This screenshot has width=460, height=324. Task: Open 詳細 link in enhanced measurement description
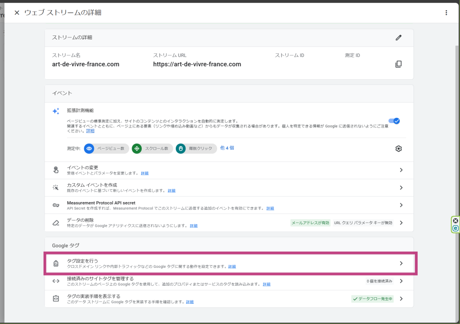pyautogui.click(x=90, y=131)
